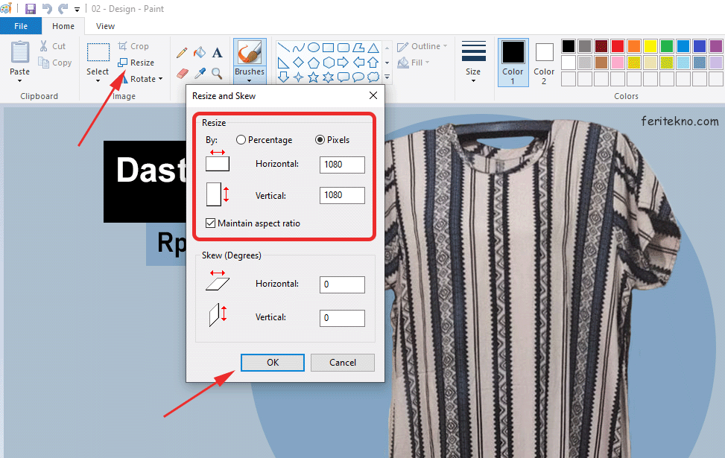Select the Fill with color bucket tool
Viewport: 725px width, 458px height.
click(x=200, y=53)
